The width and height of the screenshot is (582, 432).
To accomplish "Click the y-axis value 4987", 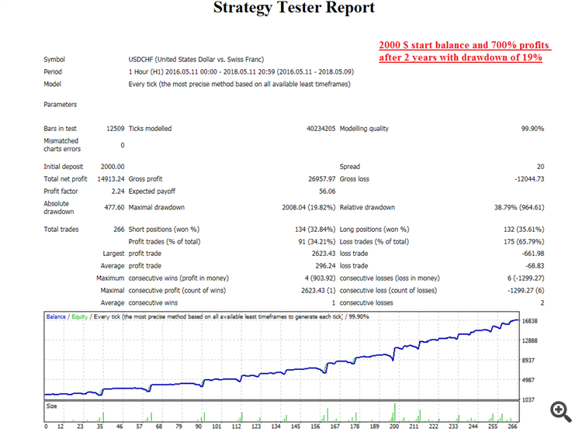I will tap(528, 380).
